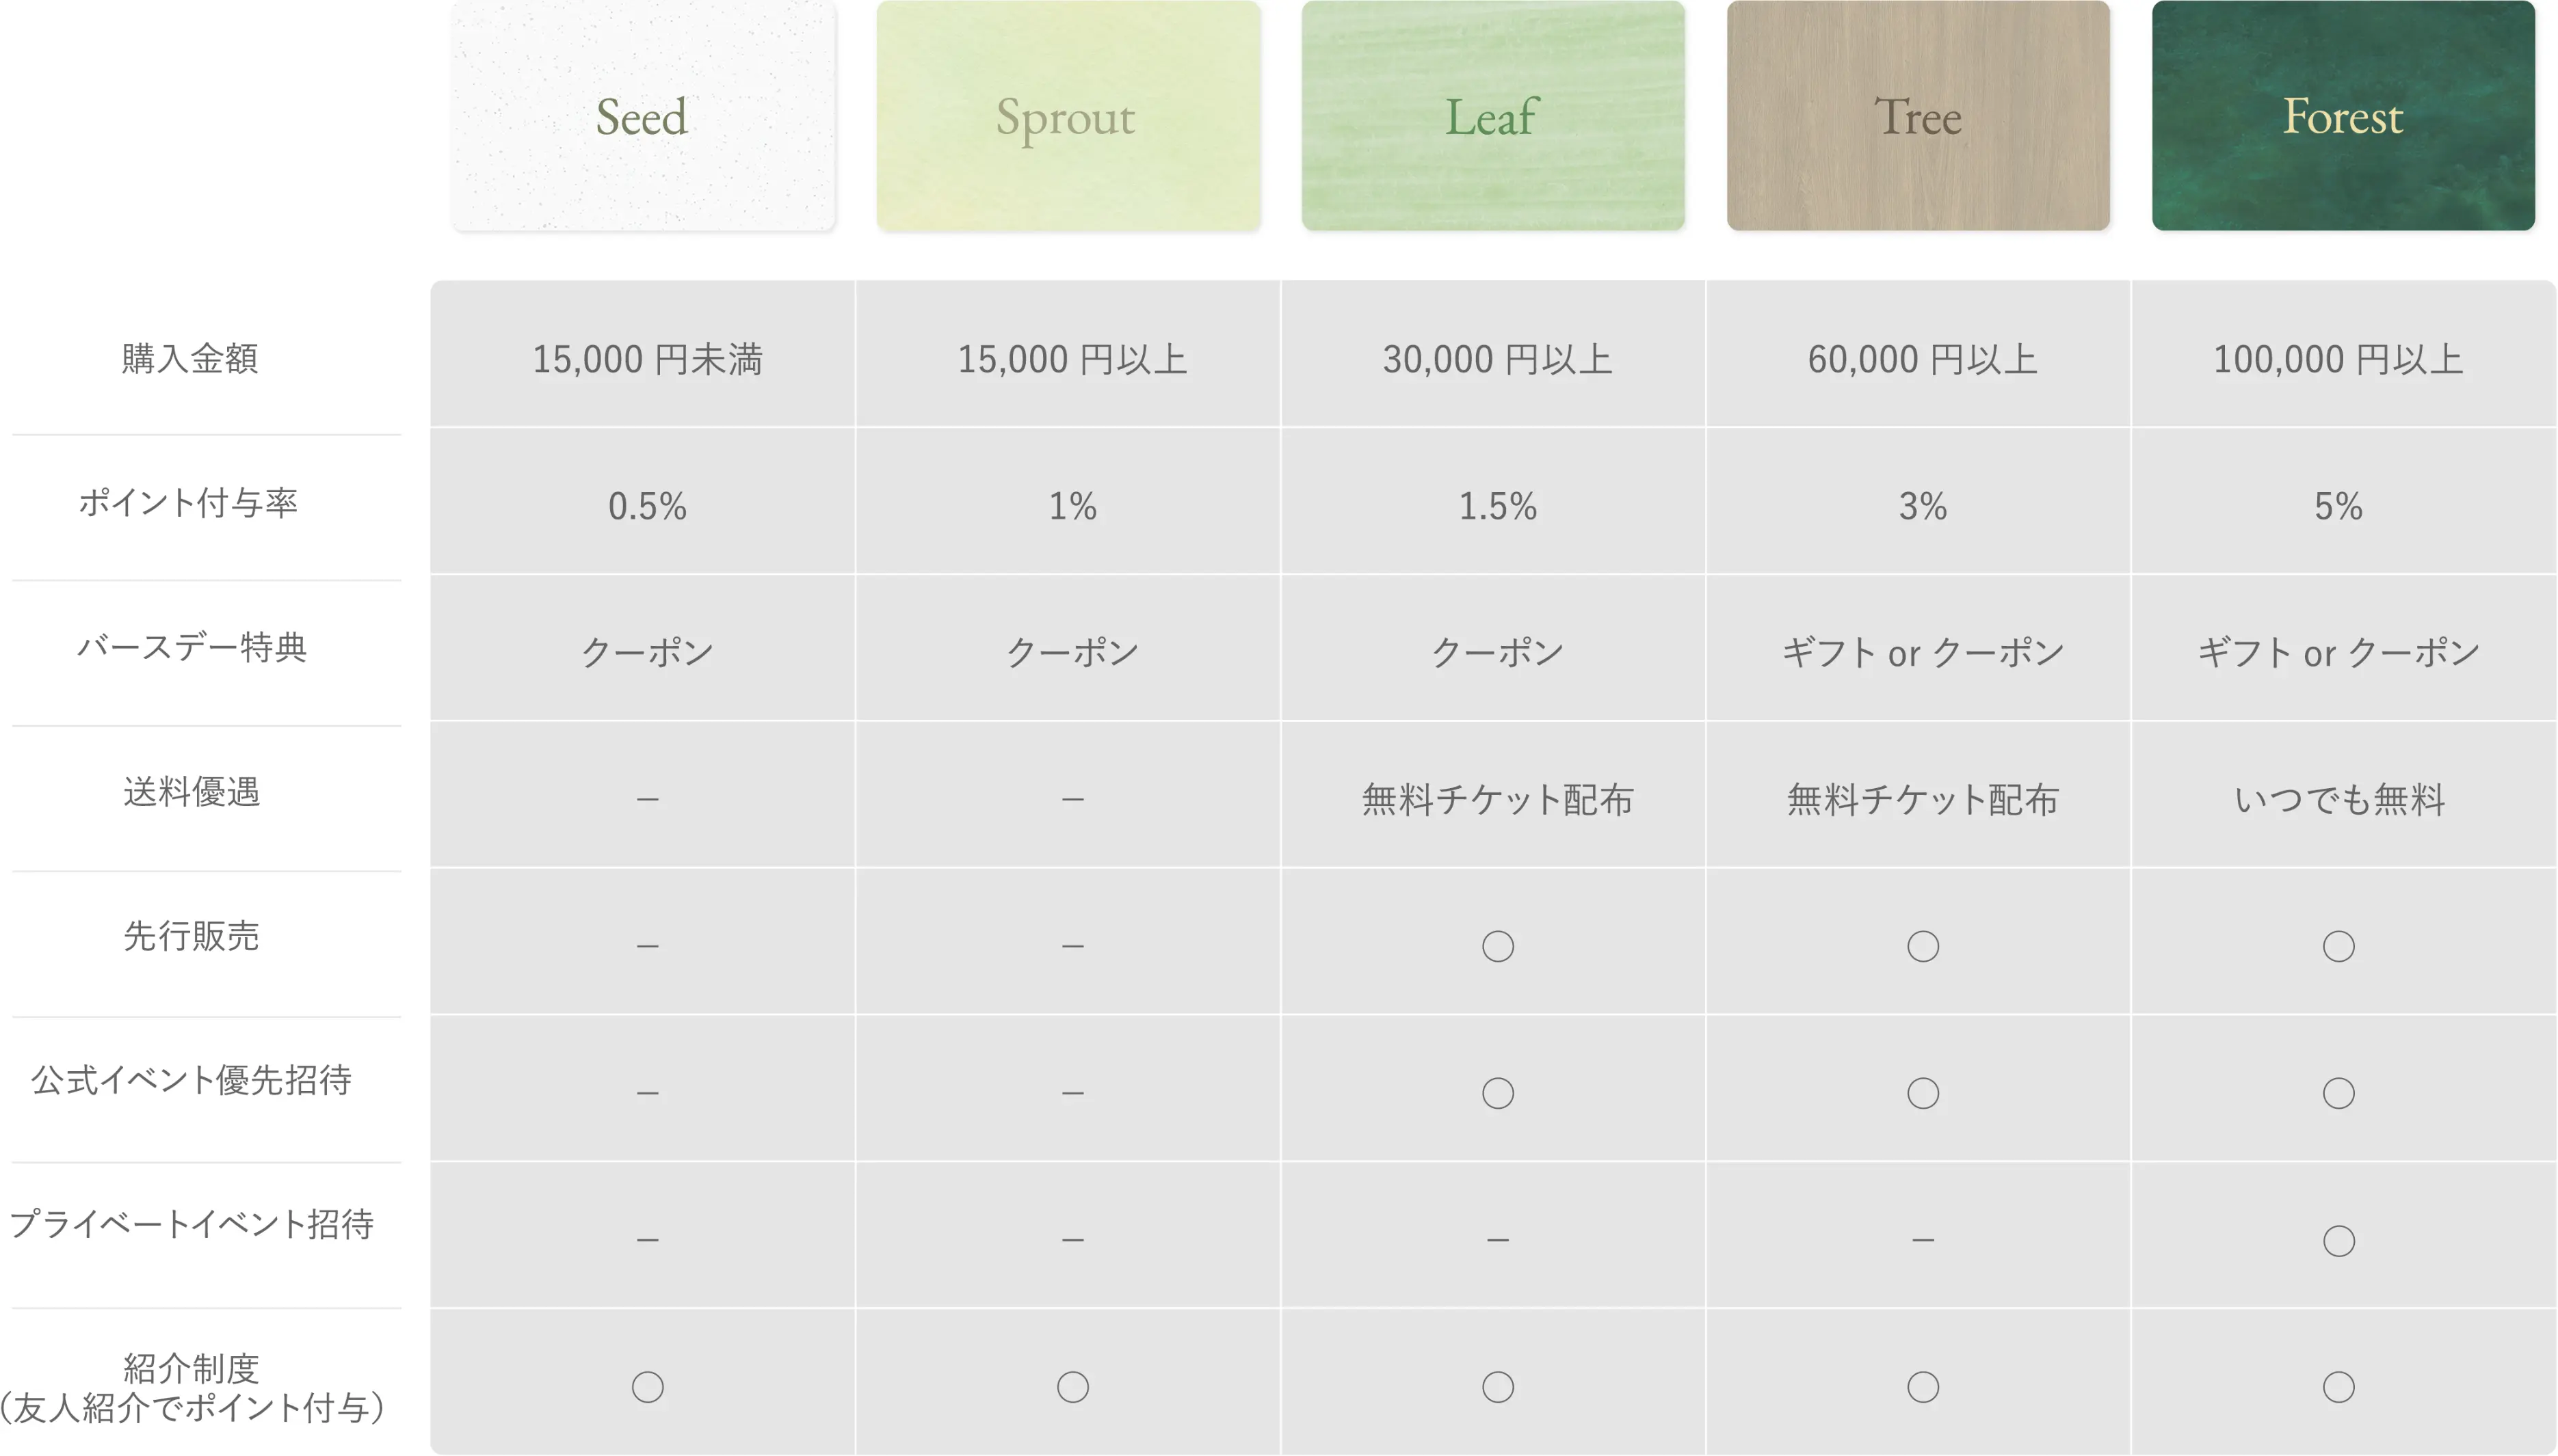Select the Seed membership card

tap(642, 116)
